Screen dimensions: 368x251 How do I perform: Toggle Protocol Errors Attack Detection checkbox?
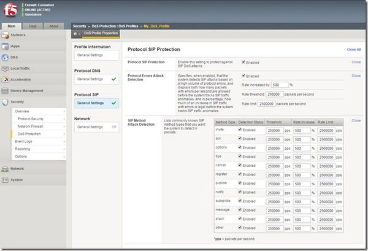click(244, 75)
